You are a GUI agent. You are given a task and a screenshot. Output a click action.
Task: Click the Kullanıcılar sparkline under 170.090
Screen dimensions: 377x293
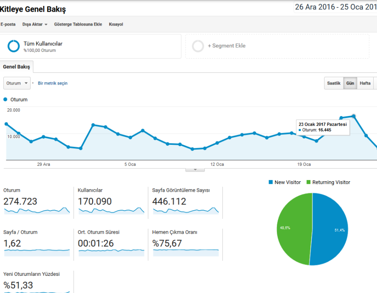[111, 211]
